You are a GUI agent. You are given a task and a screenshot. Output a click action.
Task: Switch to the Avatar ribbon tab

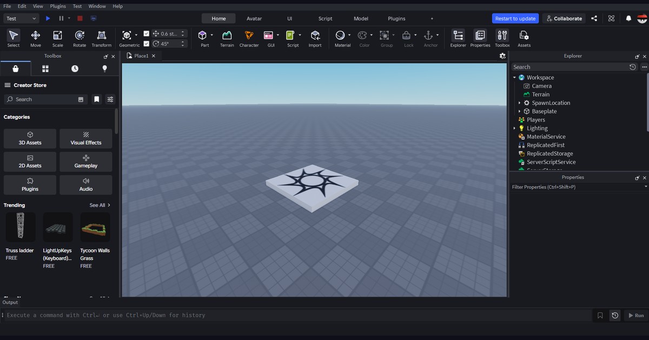254,18
